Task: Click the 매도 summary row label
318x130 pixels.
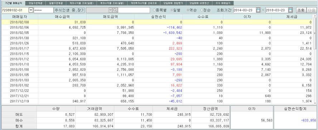Action: (x=19, y=114)
